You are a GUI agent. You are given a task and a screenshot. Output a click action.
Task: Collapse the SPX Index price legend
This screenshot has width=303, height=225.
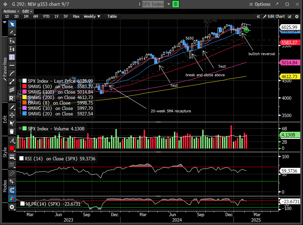tap(20, 81)
